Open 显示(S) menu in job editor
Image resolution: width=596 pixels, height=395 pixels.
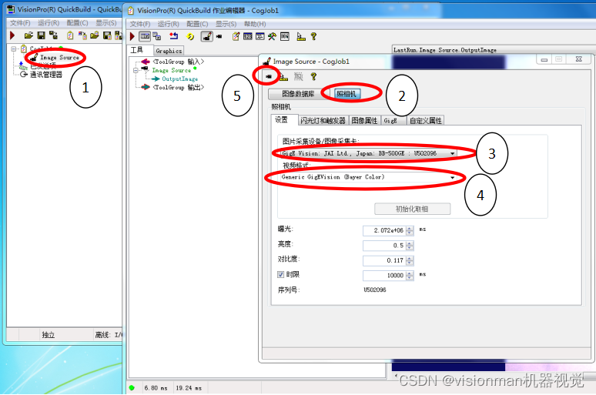pos(226,24)
